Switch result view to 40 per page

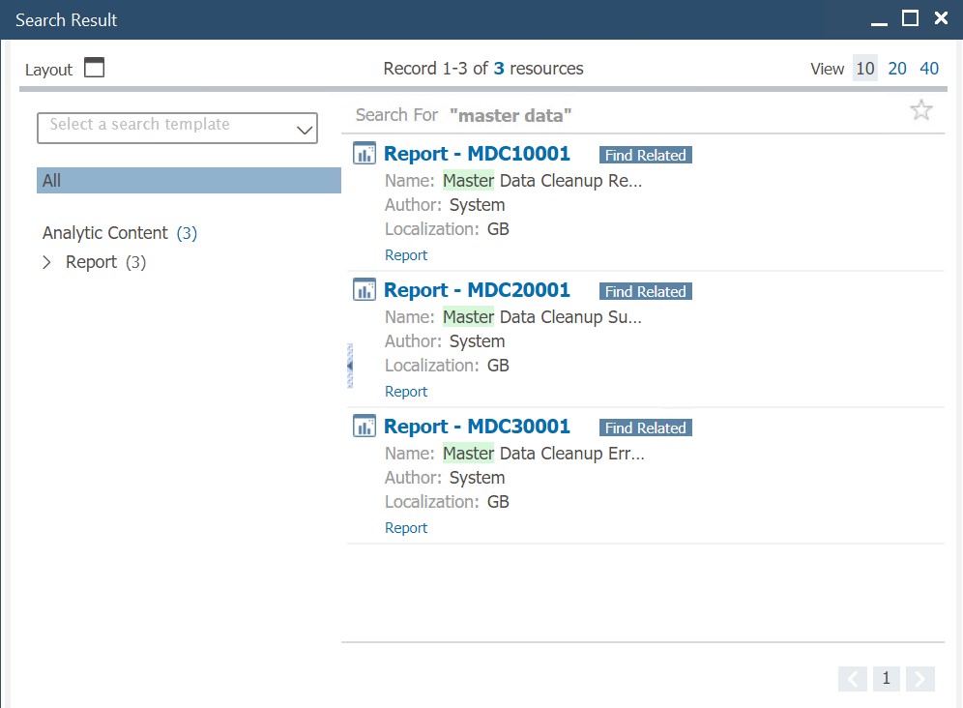(929, 68)
